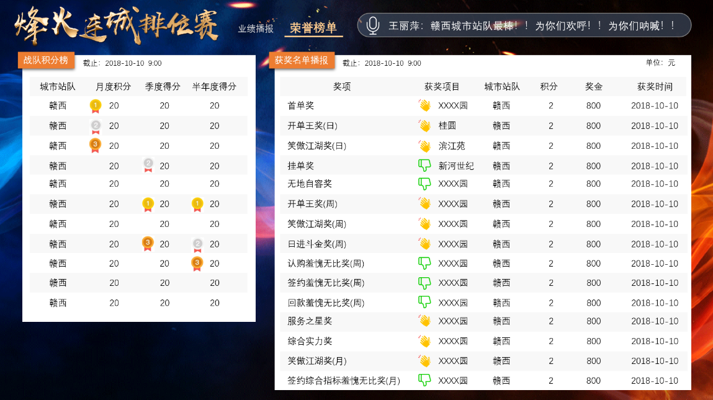Click the 桂圆 project name

click(x=447, y=125)
